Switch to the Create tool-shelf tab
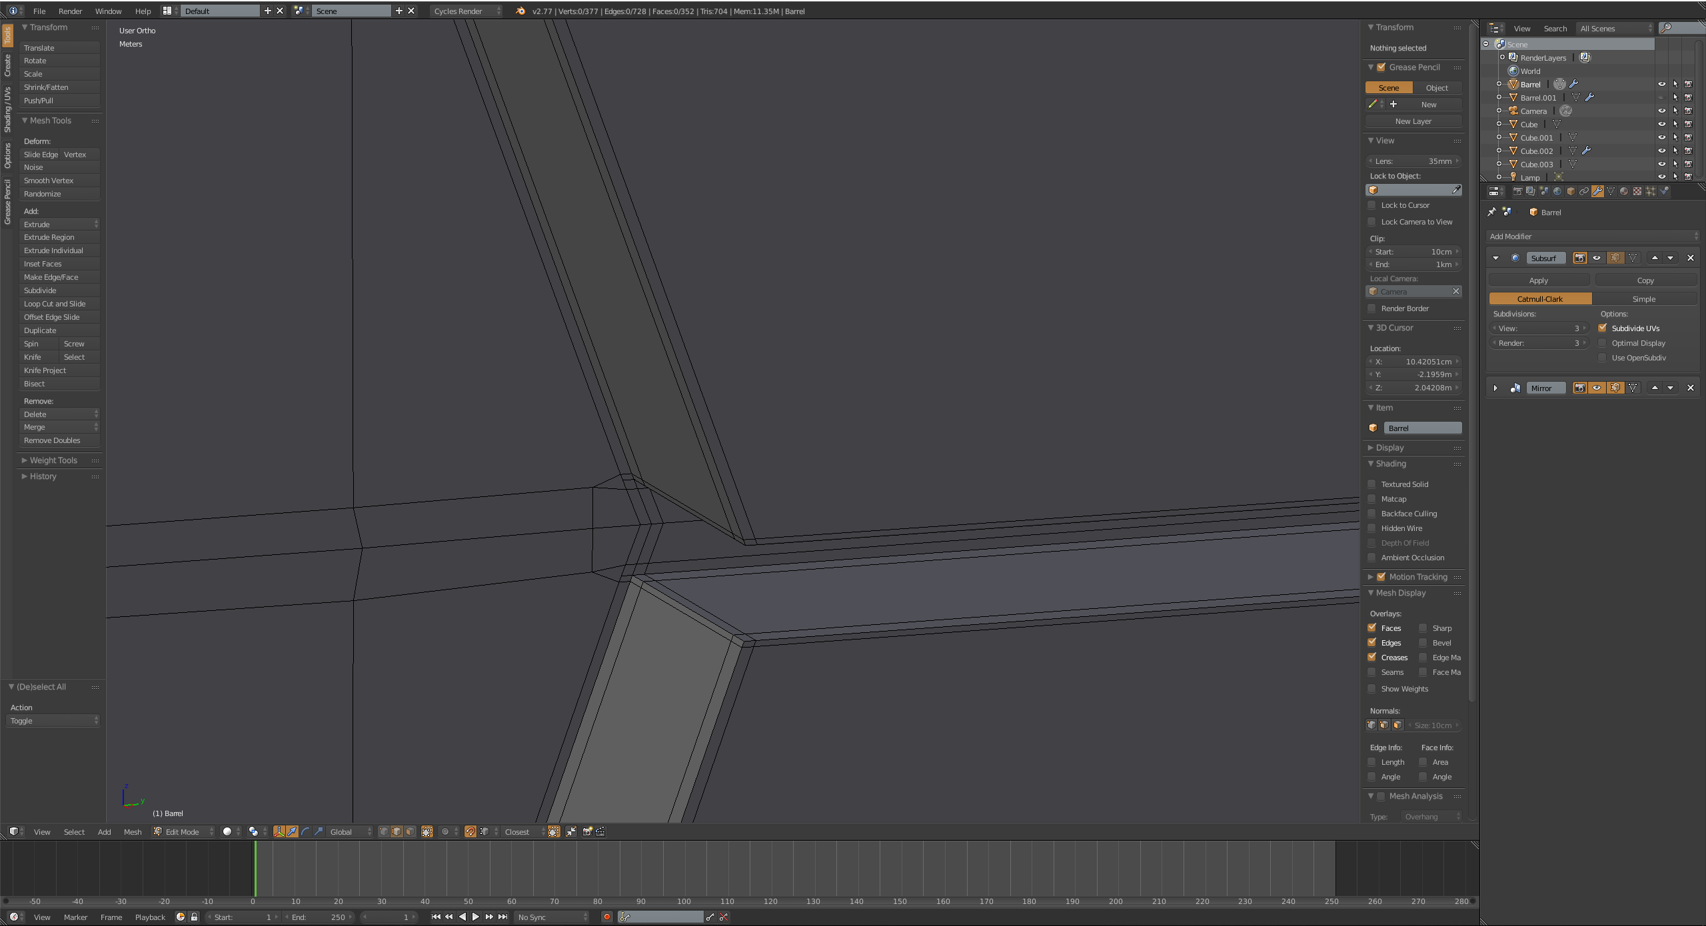 point(7,65)
